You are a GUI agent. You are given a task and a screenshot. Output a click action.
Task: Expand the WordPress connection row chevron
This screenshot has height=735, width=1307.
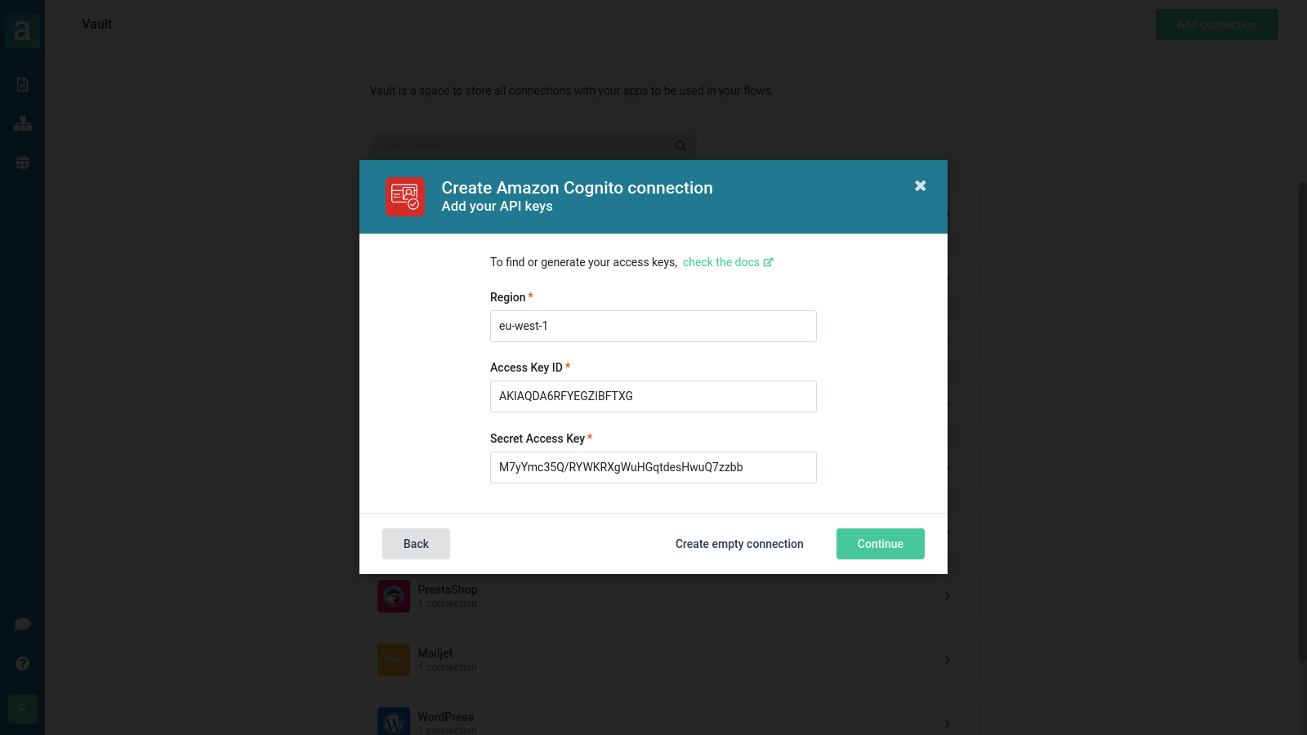click(x=948, y=723)
